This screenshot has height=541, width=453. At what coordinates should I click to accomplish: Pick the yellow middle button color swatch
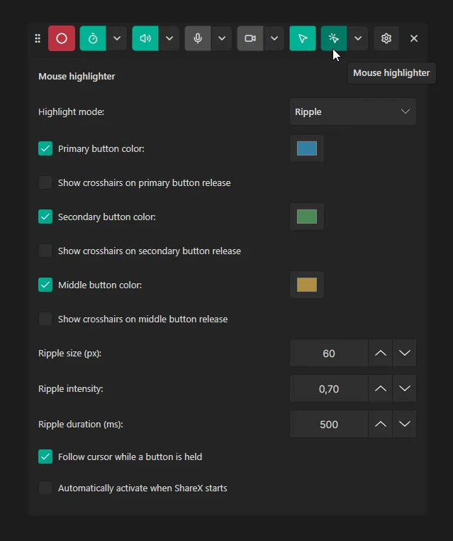coord(306,285)
